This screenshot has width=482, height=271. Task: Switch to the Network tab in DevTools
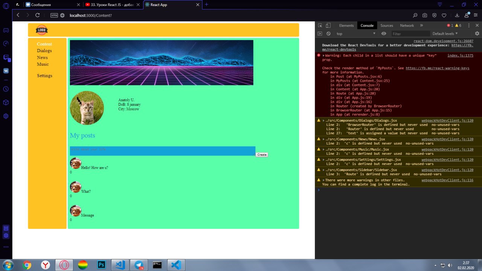point(407,26)
